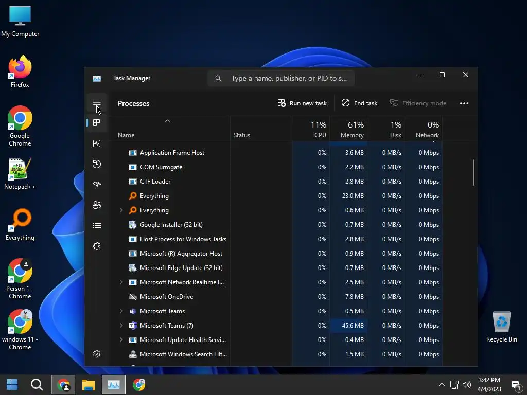The width and height of the screenshot is (527, 395).
Task: Sort by the Disk column header
Action: pos(386,129)
